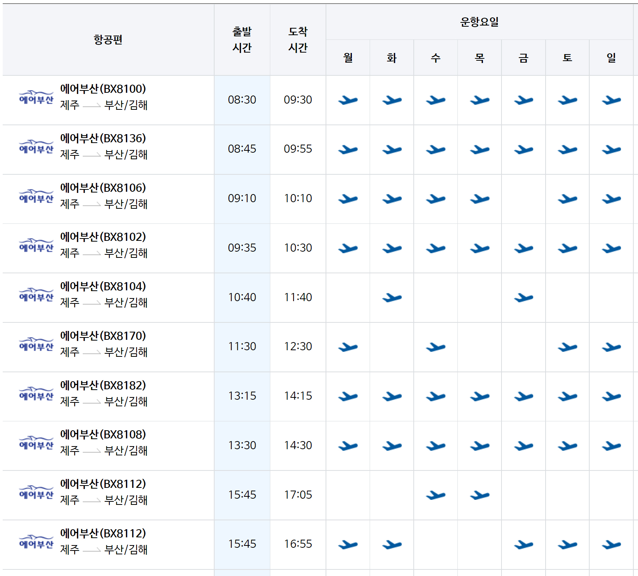Click flight name 에어부산(BX8106)
Viewport: 638px width, 576px height.
(103, 188)
